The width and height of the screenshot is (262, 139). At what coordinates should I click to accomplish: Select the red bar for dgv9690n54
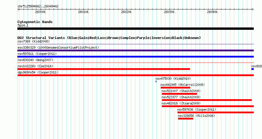click(135, 75)
